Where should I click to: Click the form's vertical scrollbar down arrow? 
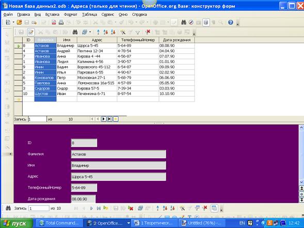pyautogui.click(x=301, y=182)
